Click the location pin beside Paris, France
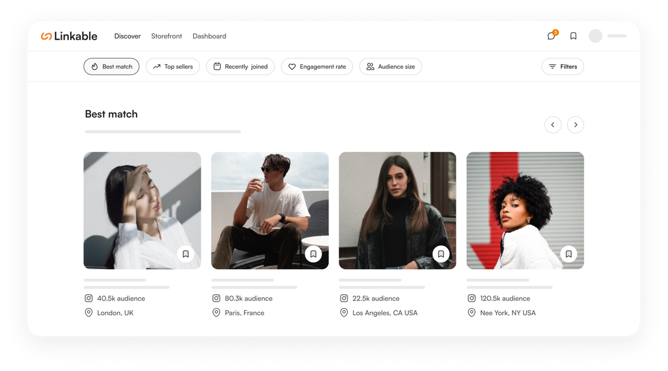 click(x=216, y=313)
